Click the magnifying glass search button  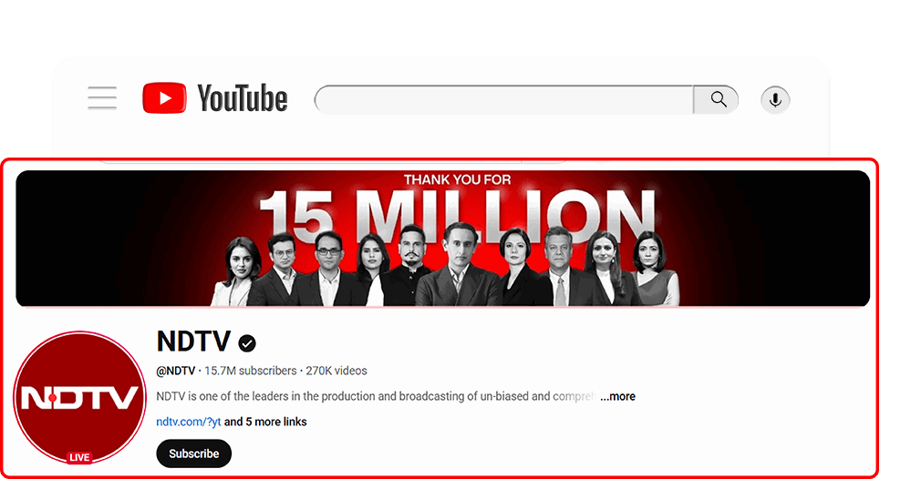point(716,100)
